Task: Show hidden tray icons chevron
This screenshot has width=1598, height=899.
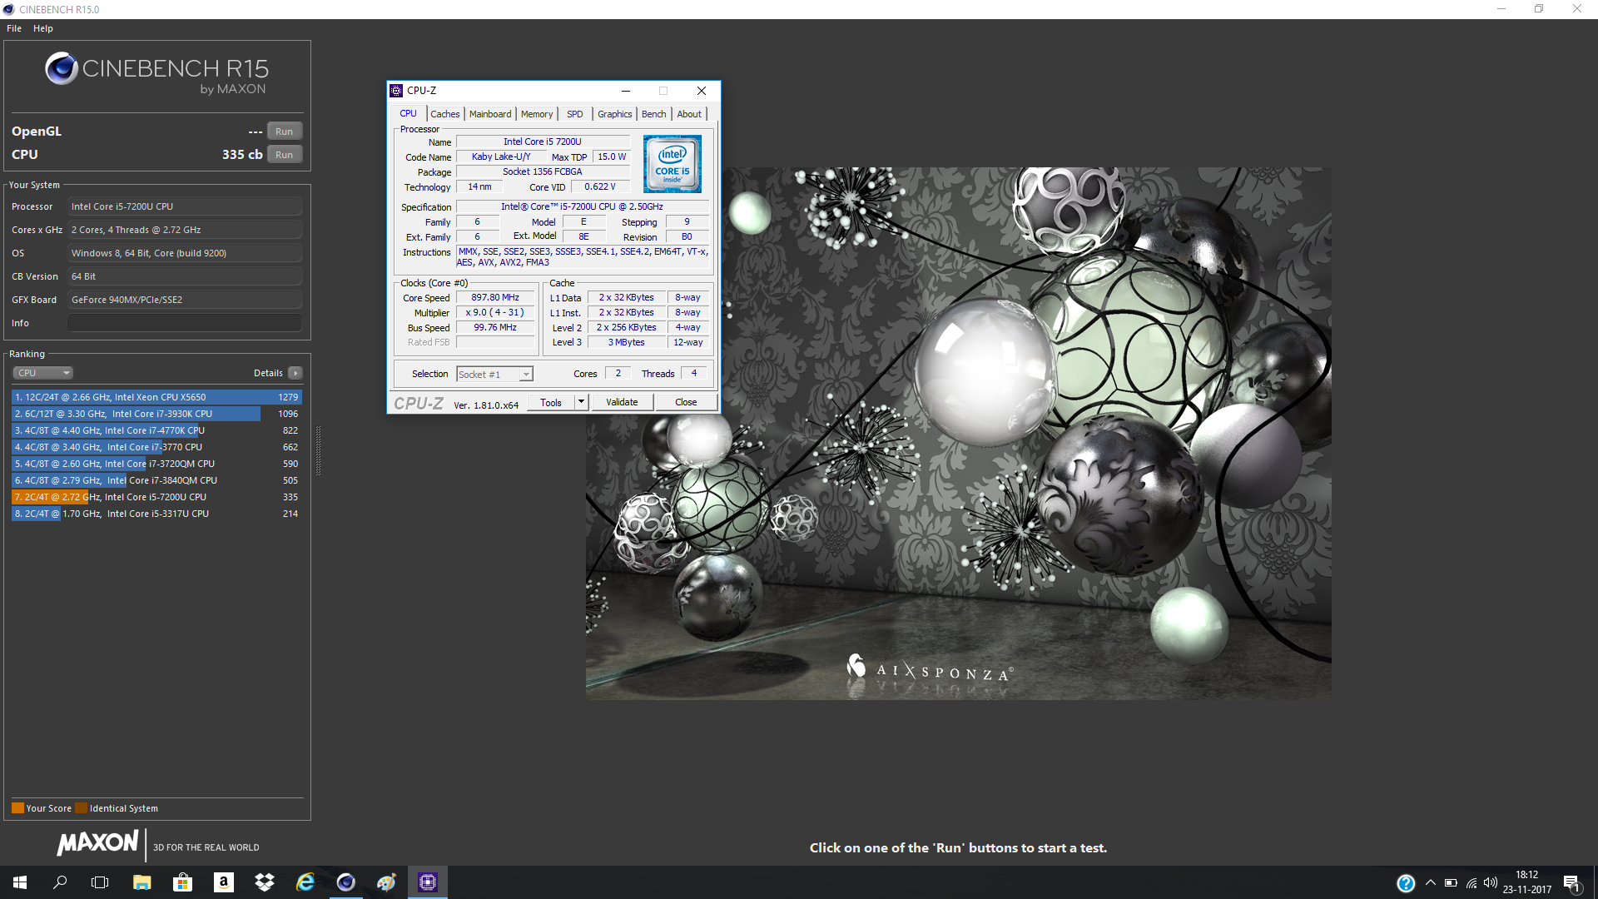Action: (1430, 882)
